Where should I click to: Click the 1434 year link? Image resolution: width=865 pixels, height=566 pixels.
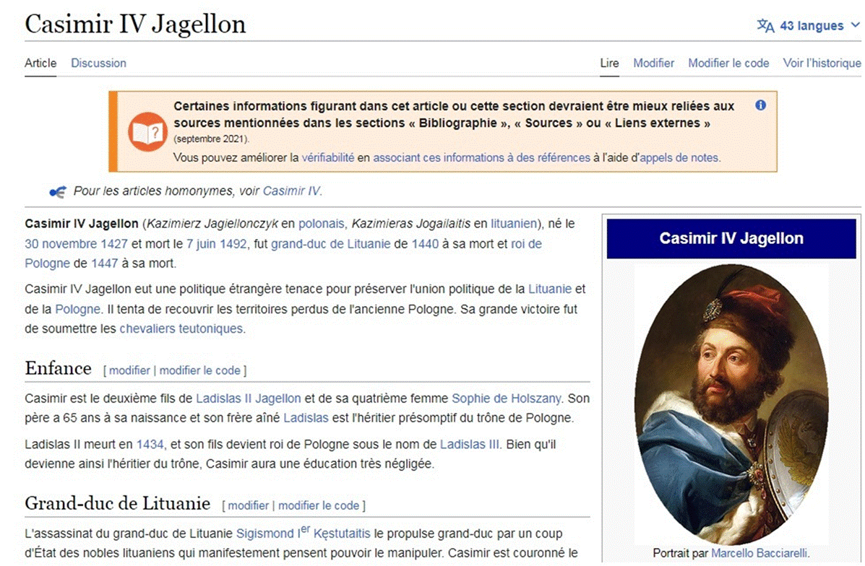coord(150,444)
